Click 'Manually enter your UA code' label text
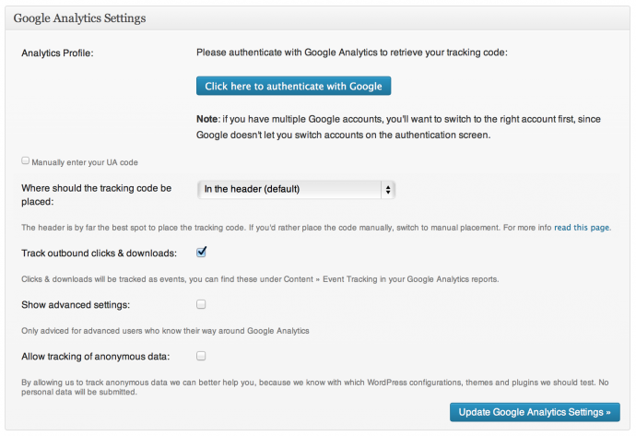Viewport: 636px width, 436px height. click(85, 162)
